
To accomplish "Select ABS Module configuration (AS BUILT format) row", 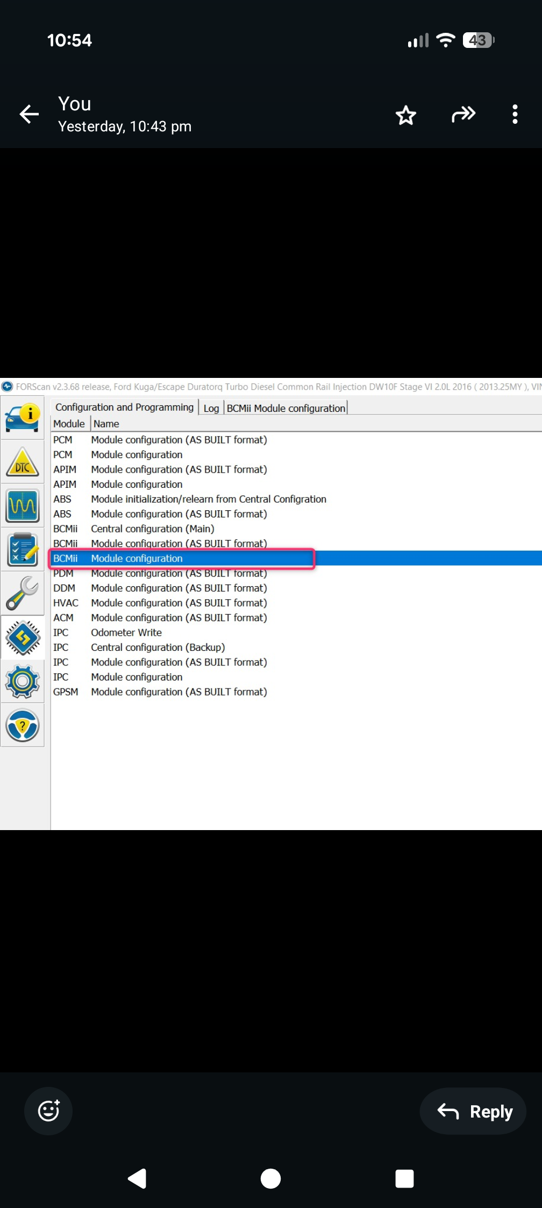I will [x=296, y=514].
